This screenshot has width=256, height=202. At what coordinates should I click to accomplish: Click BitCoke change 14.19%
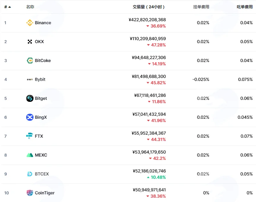pos(157,64)
